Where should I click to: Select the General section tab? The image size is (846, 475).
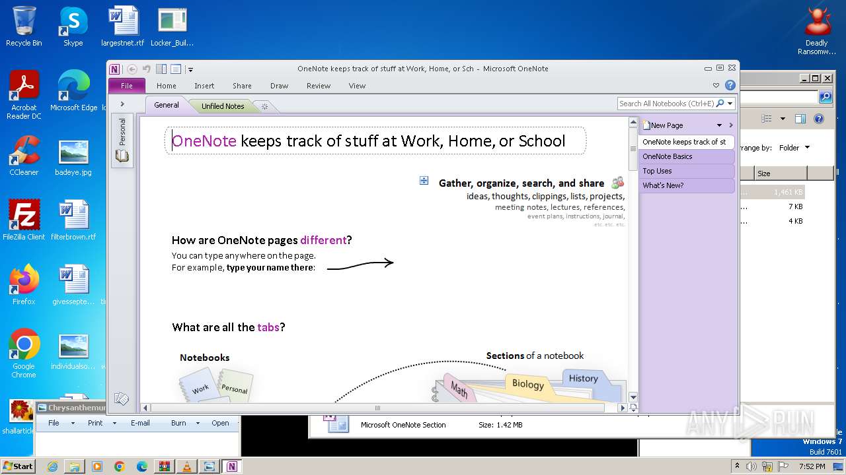167,105
